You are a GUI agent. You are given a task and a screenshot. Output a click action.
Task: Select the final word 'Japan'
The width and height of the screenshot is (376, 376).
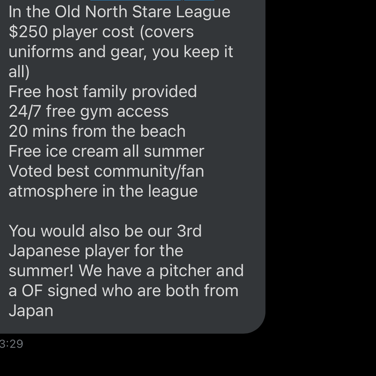point(31,311)
